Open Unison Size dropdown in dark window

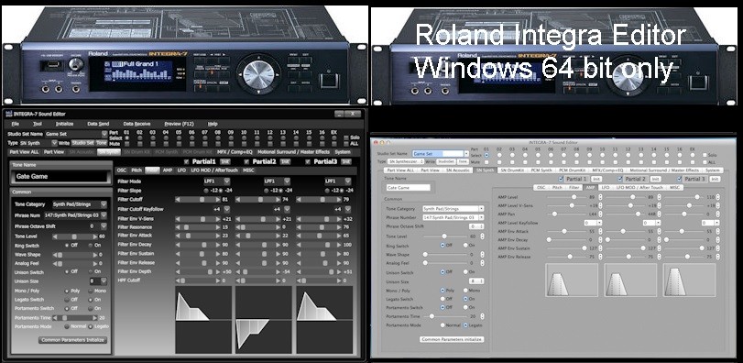tap(104, 281)
